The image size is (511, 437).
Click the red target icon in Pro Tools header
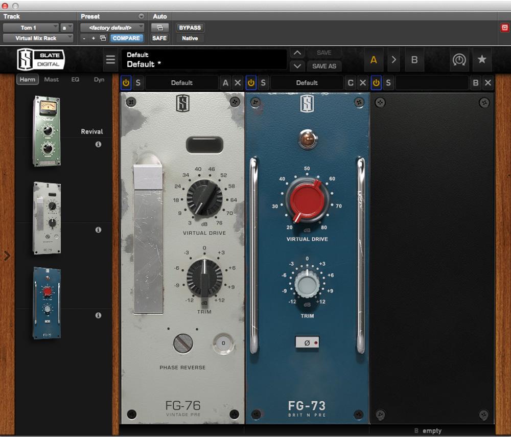point(504,28)
